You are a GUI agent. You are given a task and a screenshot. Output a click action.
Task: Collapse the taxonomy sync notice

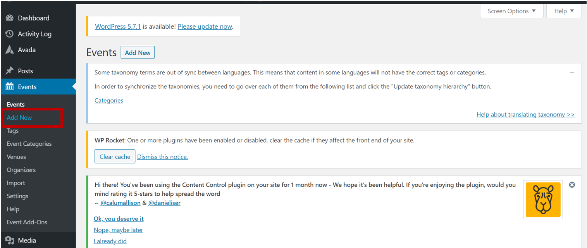[x=572, y=72]
